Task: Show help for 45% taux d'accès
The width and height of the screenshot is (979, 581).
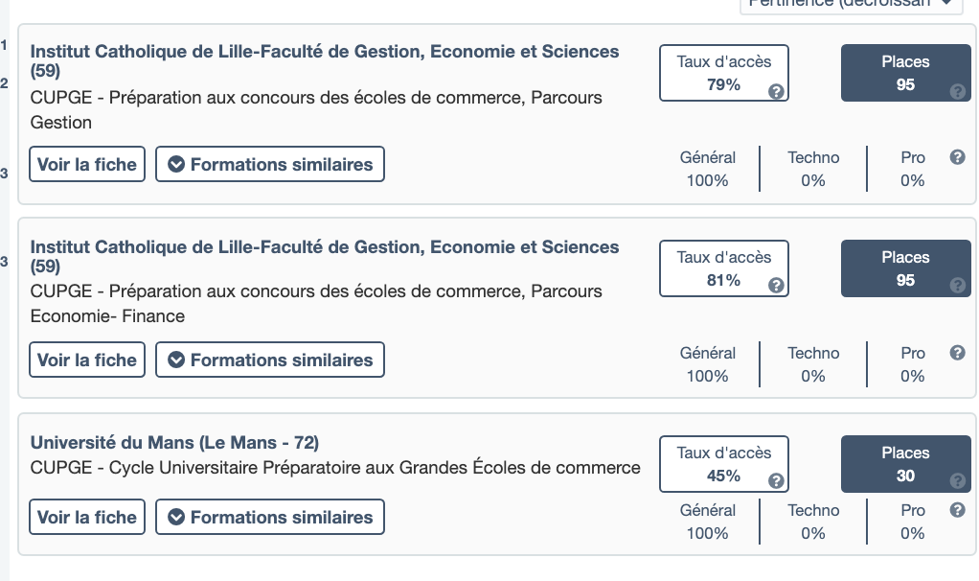Action: pyautogui.click(x=777, y=481)
